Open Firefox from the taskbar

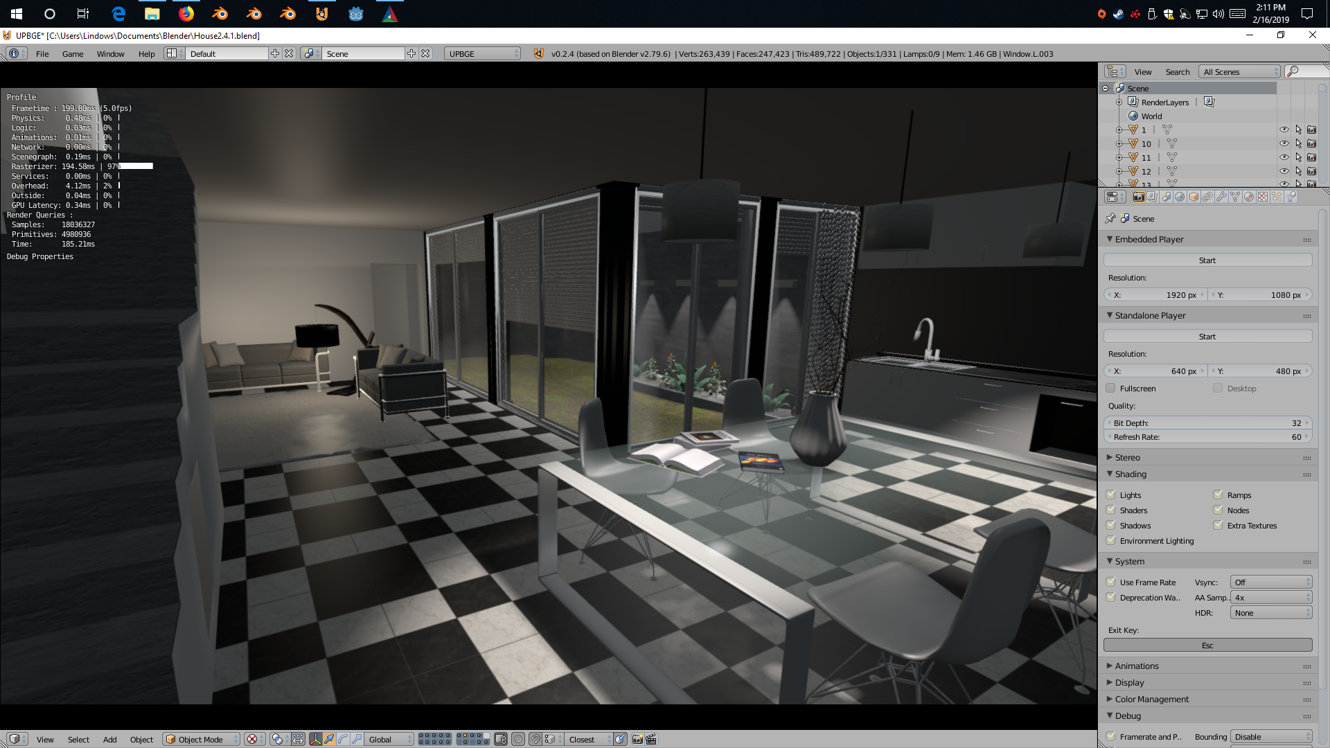coord(186,14)
